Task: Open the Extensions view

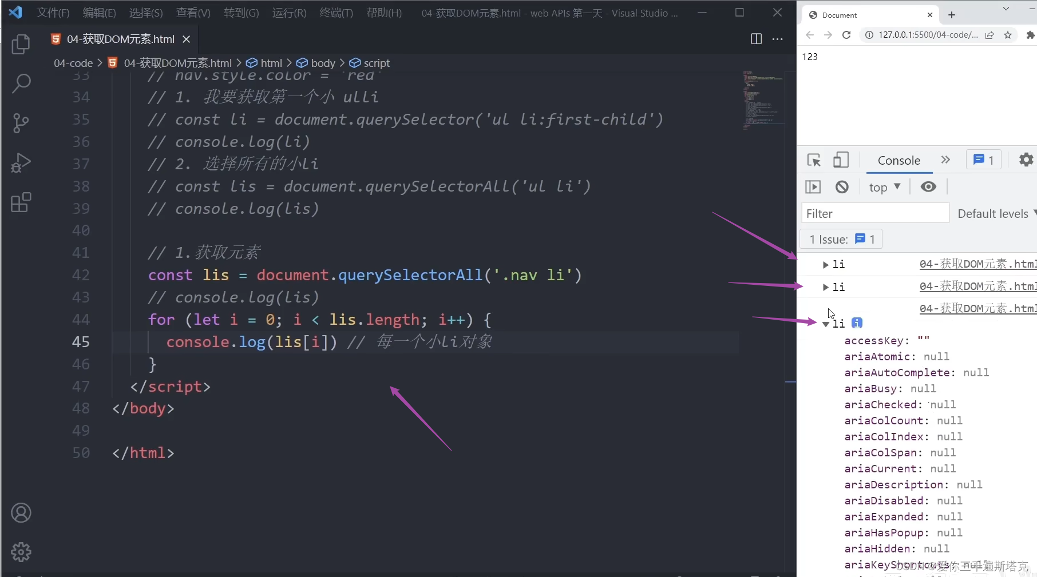Action: point(21,202)
